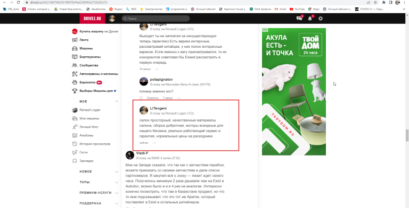This screenshot has width=409, height=208.
Task: Bookmark this page with the star icon
Action: (x=375, y=2)
